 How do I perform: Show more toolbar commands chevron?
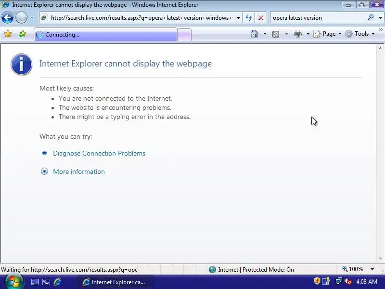(x=381, y=30)
